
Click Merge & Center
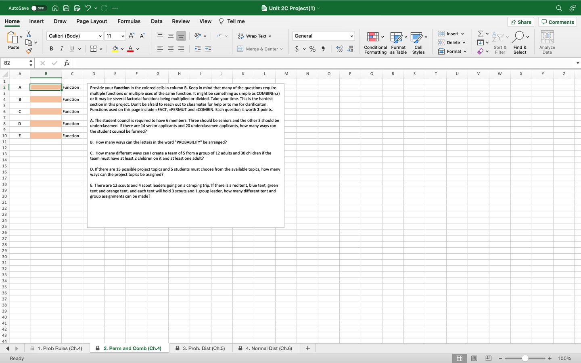click(260, 49)
